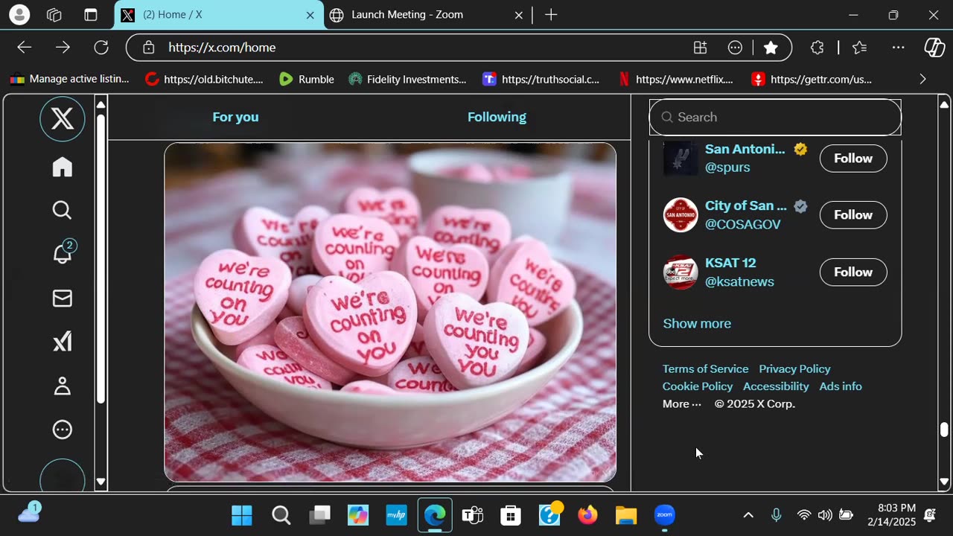This screenshot has height=536, width=953.
Task: Open the bitchute bookmark
Action: (204, 79)
